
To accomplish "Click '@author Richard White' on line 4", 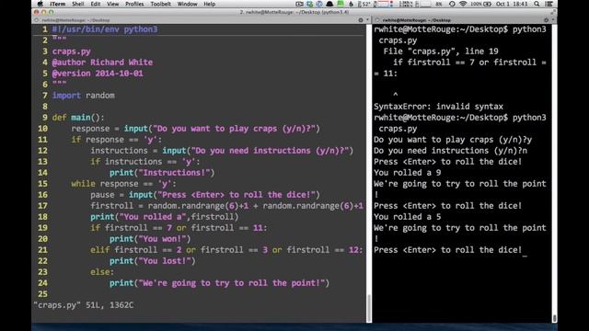I will point(102,63).
